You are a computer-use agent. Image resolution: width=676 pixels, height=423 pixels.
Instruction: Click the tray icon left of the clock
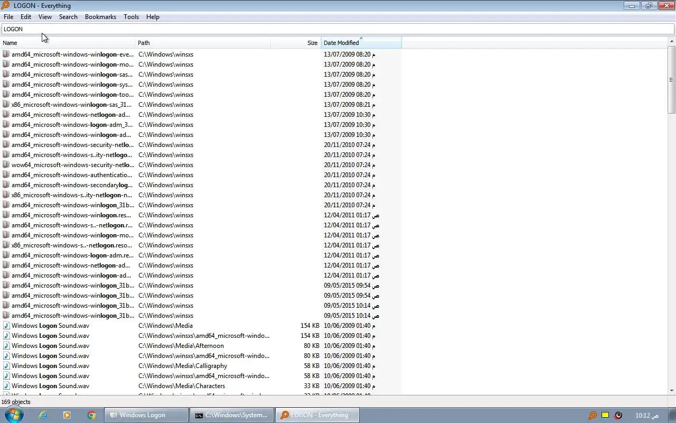click(x=618, y=415)
